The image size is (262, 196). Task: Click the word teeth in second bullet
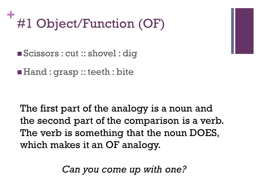[x=99, y=72]
